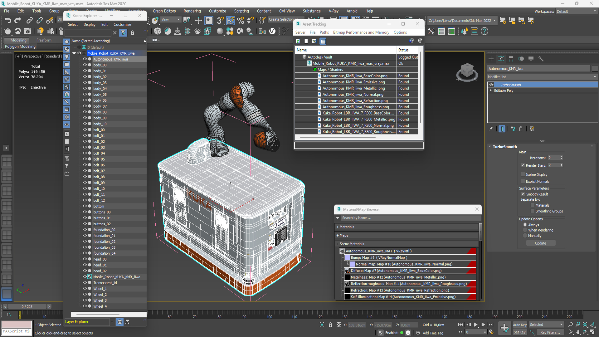Viewport: 599px width, 337px height.
Task: Open the V-Ray logo toolbar icon
Action: pyautogui.click(x=272, y=31)
